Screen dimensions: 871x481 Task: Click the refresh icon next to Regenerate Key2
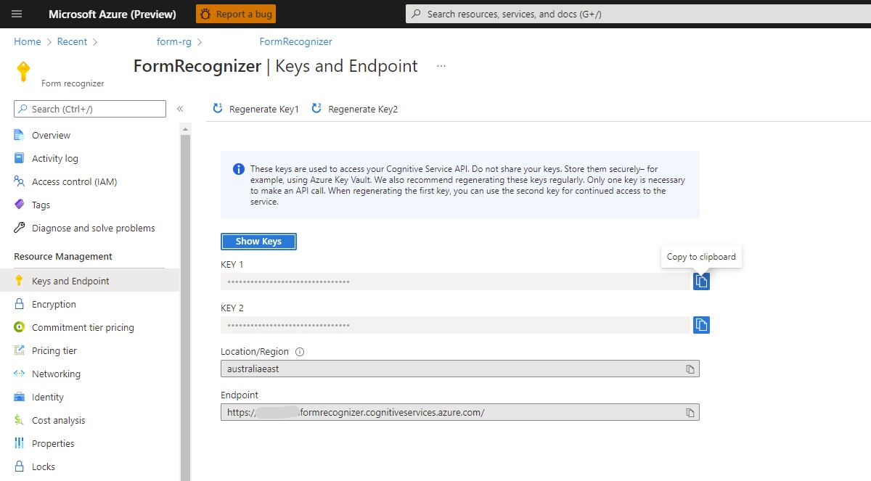click(x=316, y=109)
